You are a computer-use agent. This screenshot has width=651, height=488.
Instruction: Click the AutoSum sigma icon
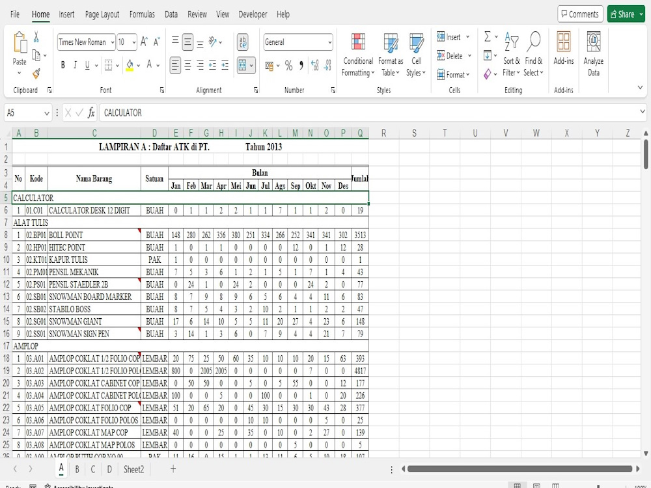[488, 37]
